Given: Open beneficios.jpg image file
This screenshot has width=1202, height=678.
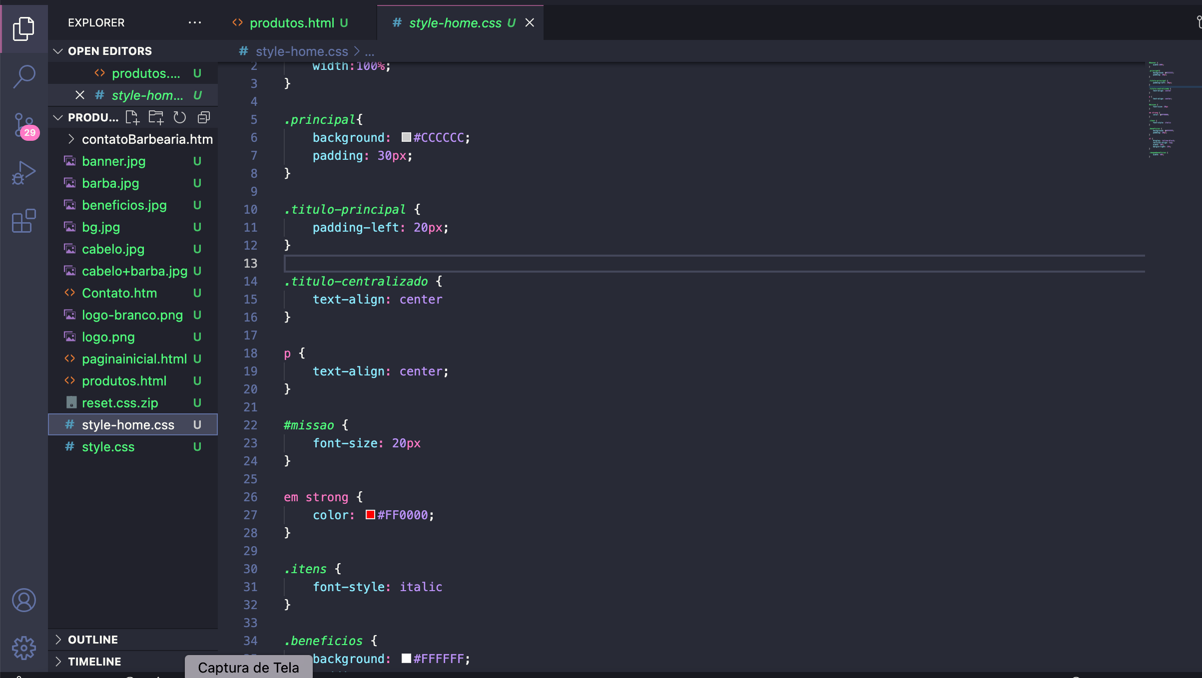Looking at the screenshot, I should coord(133,205).
